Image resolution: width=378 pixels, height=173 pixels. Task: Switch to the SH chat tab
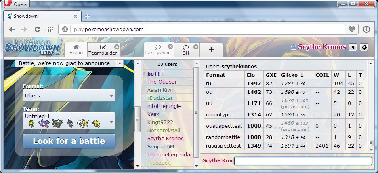click(186, 50)
